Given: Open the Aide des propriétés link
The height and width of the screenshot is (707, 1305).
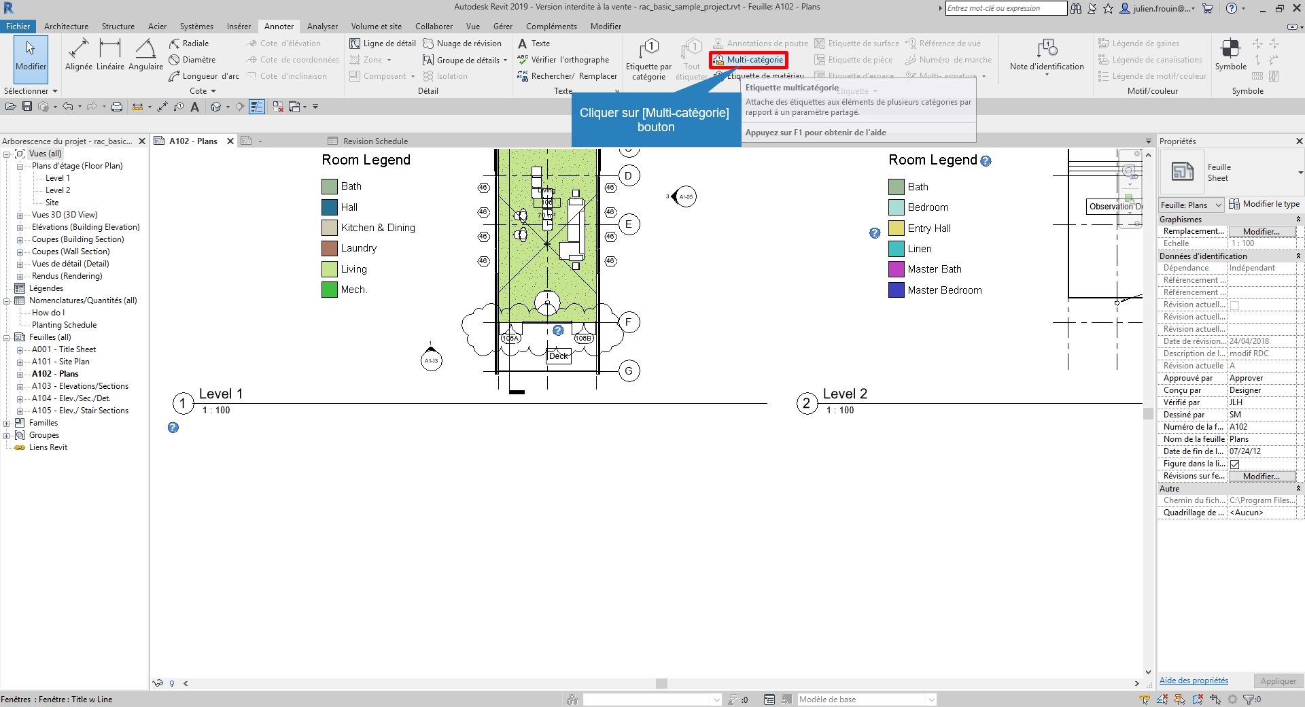Looking at the screenshot, I should click(1193, 680).
